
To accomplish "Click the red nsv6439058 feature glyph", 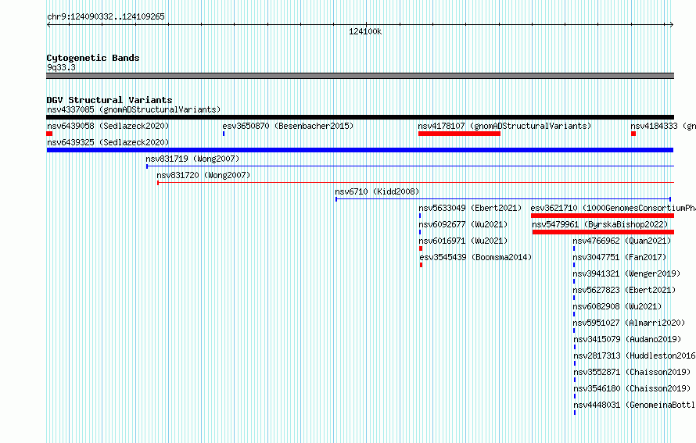I will point(50,134).
